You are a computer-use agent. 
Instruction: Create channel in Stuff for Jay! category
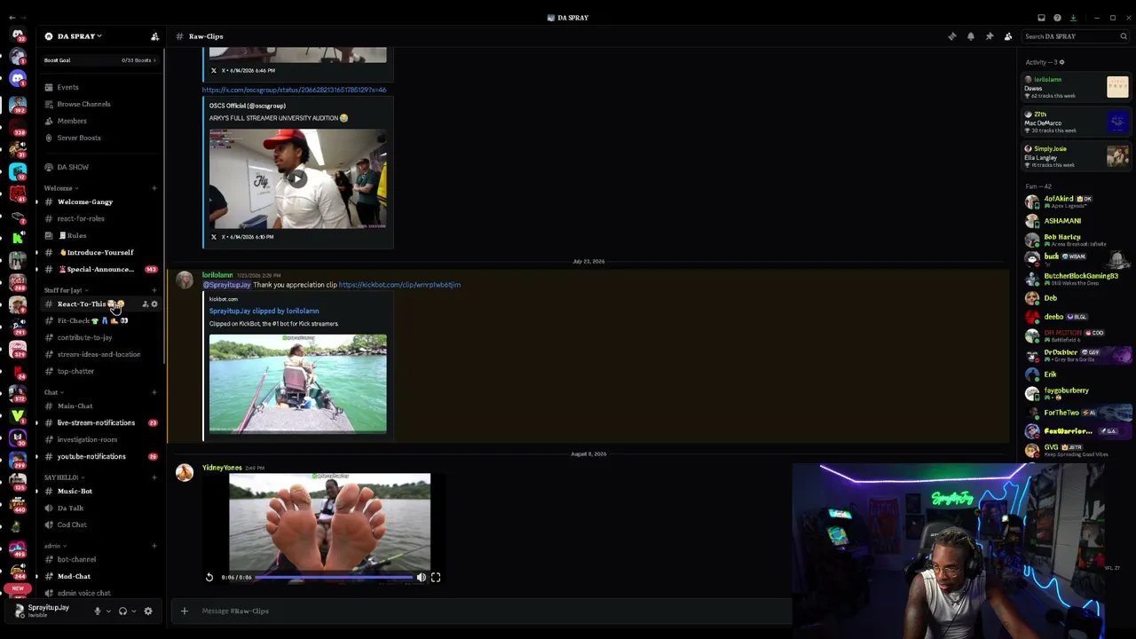[154, 290]
